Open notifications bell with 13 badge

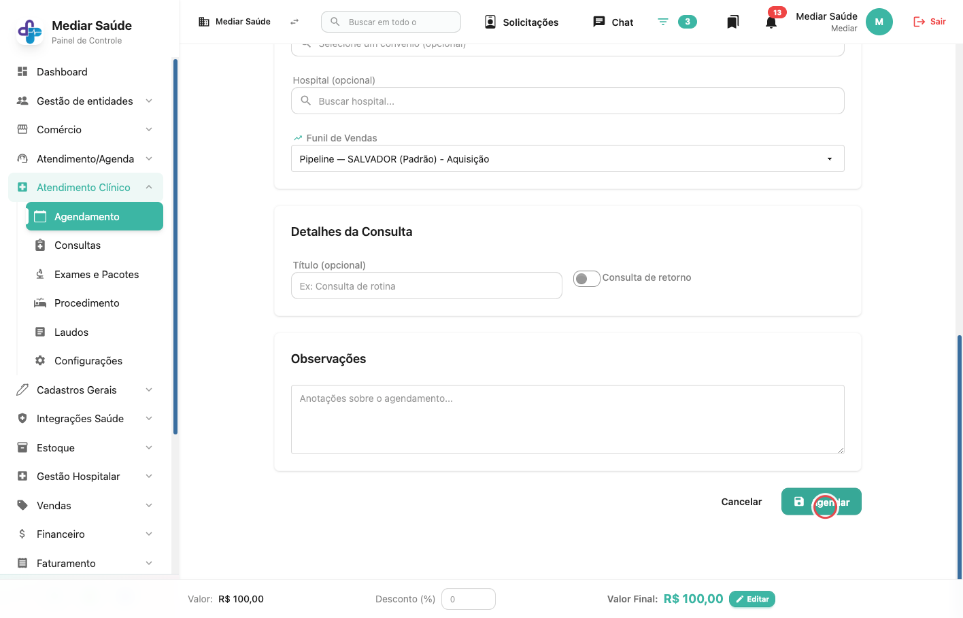tap(771, 22)
